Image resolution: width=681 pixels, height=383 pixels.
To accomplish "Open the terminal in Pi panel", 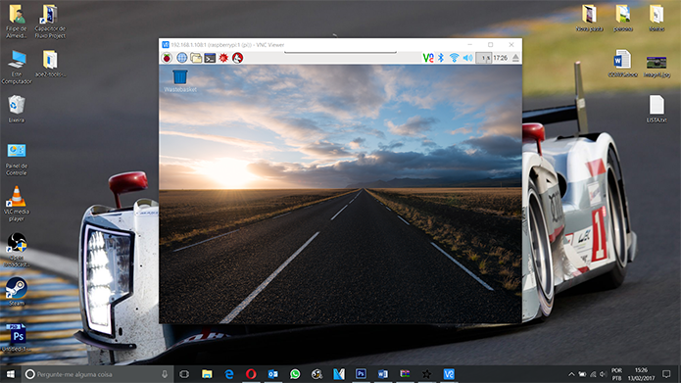I will 210,58.
